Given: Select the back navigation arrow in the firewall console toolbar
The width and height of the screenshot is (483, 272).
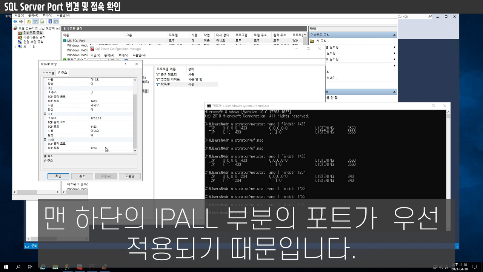Looking at the screenshot, I should pyautogui.click(x=15, y=22).
